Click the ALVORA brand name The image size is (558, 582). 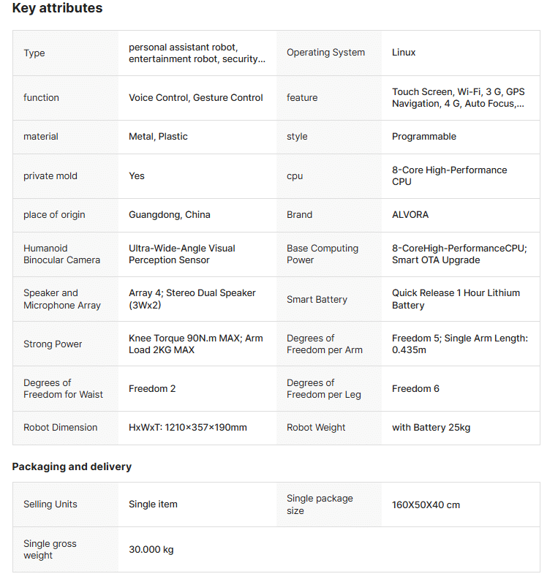410,214
